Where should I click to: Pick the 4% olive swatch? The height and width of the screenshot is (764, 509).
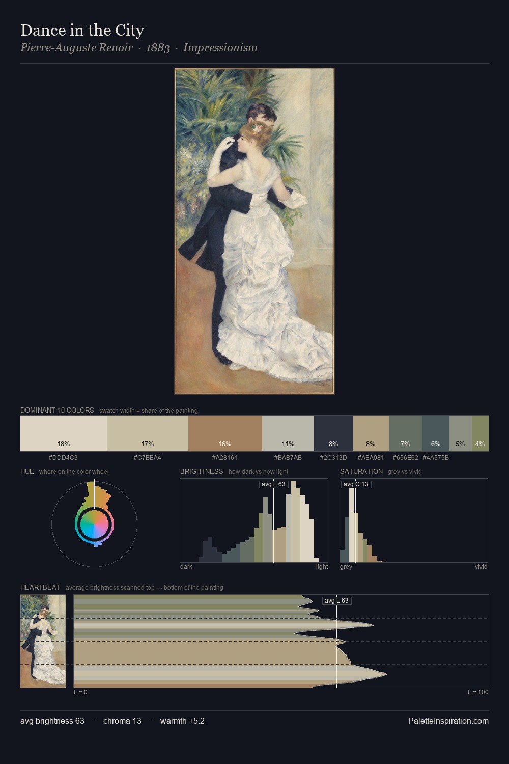click(x=480, y=433)
